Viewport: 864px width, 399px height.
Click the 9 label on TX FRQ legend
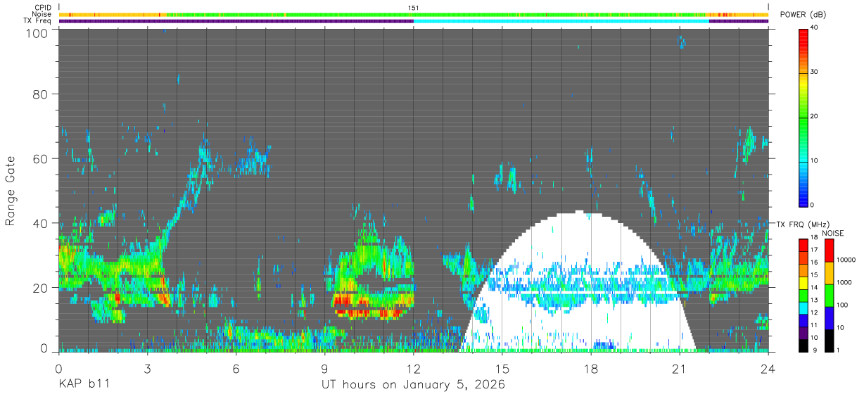pos(815,351)
